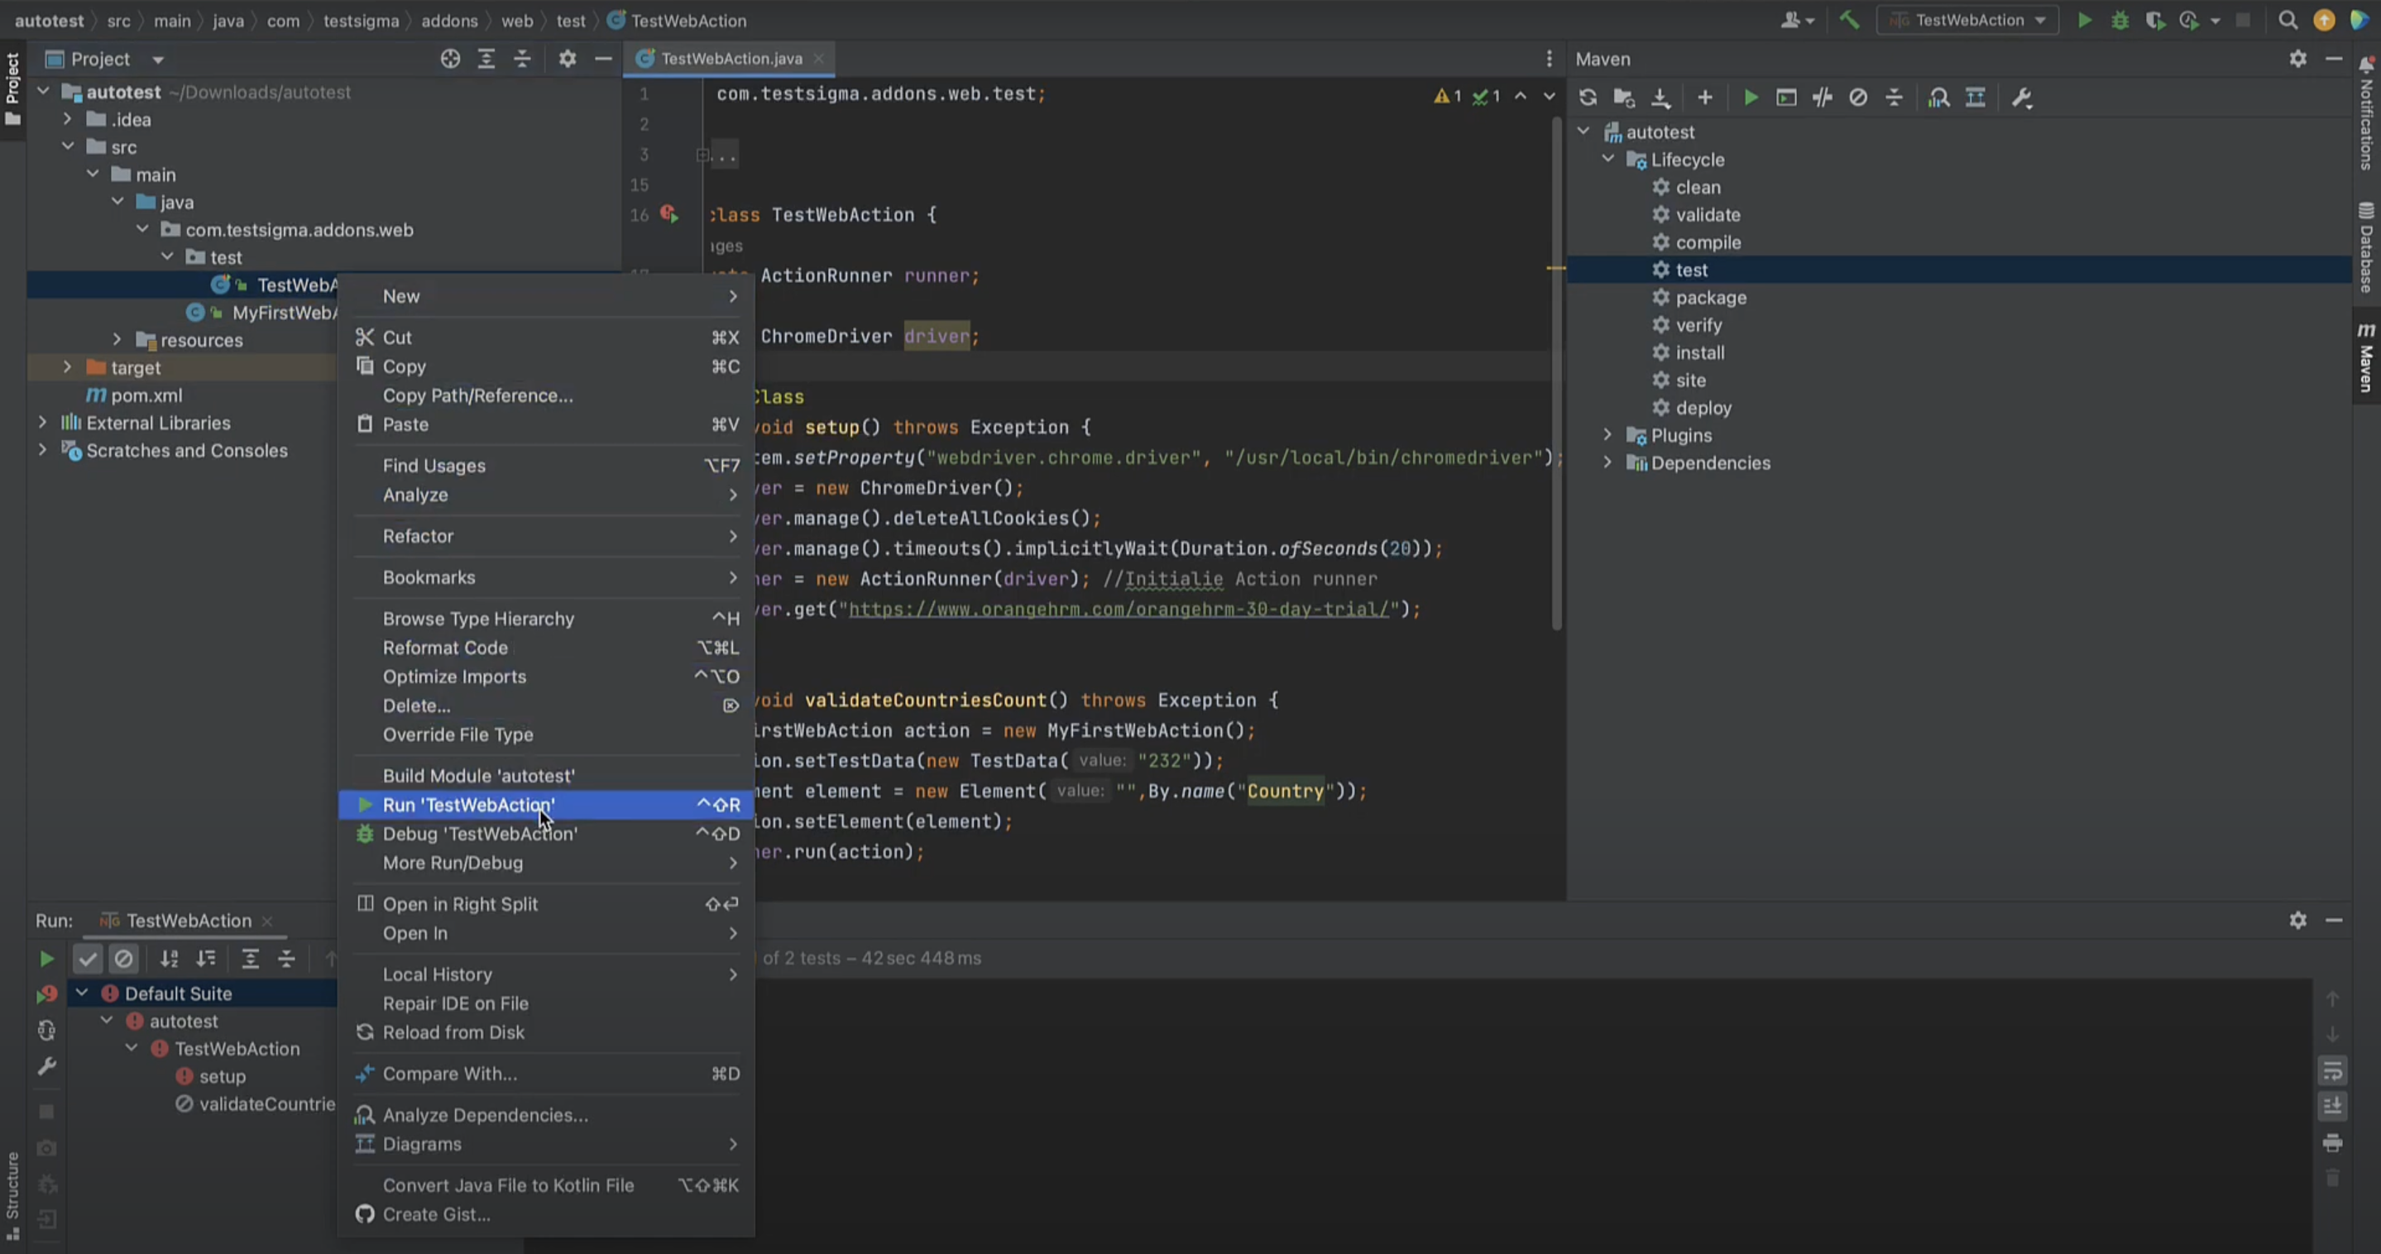This screenshot has height=1254, width=2381.
Task: Open TestWebAction run configuration dropdown
Action: point(1967,21)
